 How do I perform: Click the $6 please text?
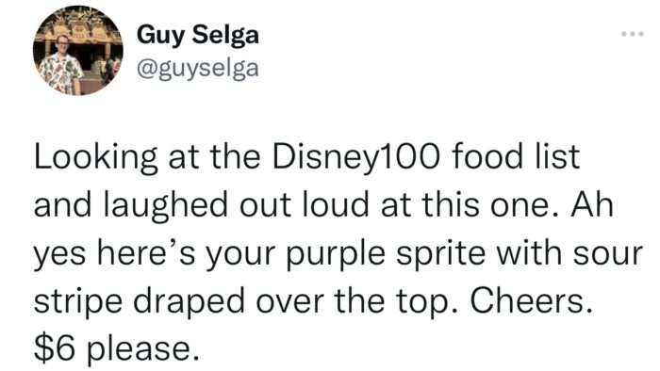coord(117,349)
